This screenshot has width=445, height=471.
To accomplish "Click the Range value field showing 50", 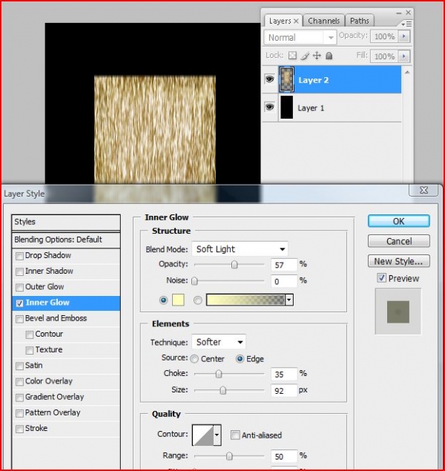I will point(284,456).
